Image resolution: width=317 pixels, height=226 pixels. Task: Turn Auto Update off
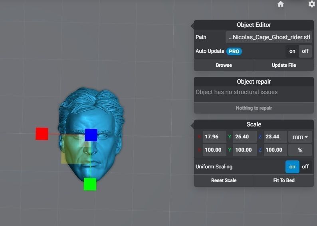click(x=305, y=51)
